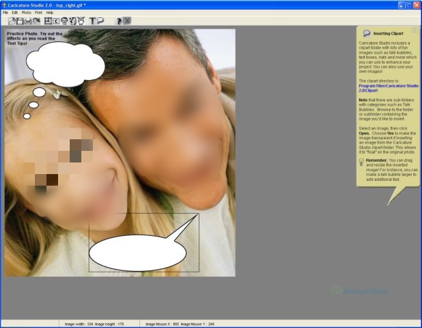This screenshot has height=328, width=422.
Task: Select the boxed letter C toolbar icon
Action: click(56, 21)
